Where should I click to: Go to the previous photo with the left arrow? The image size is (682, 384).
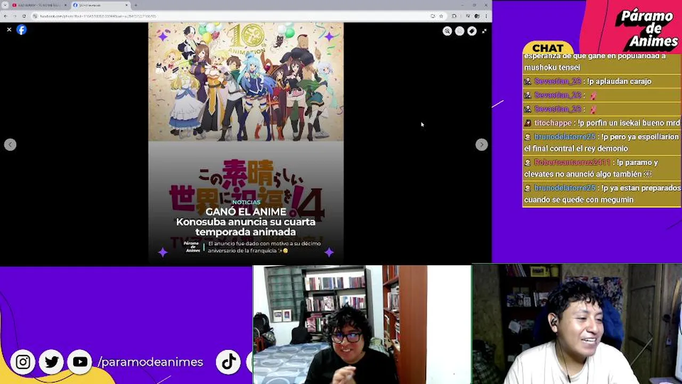pos(10,145)
